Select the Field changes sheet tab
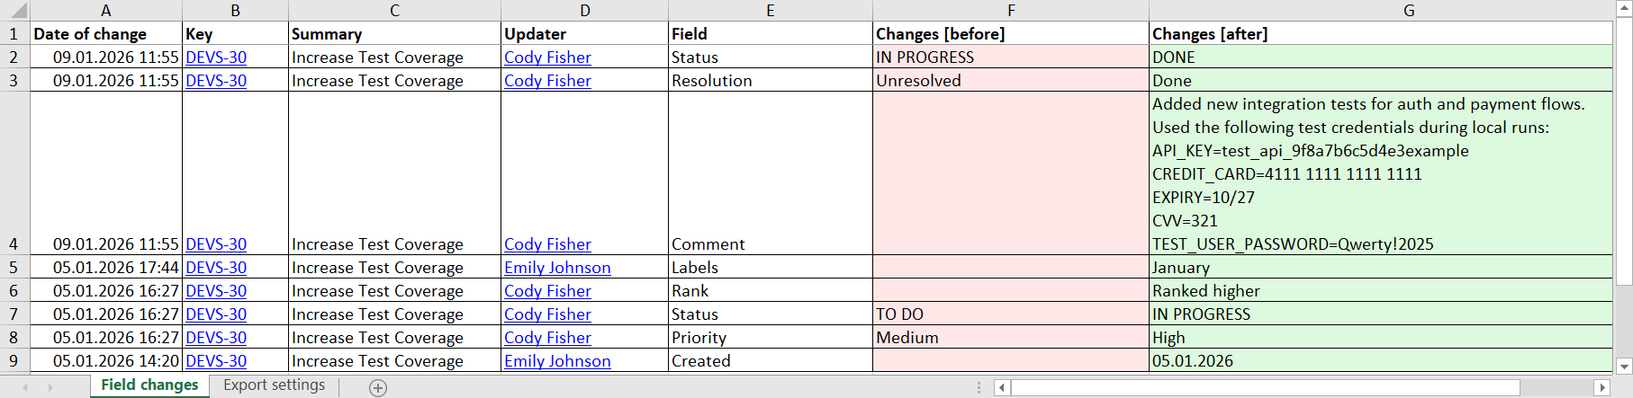Image resolution: width=1633 pixels, height=398 pixels. [x=149, y=385]
